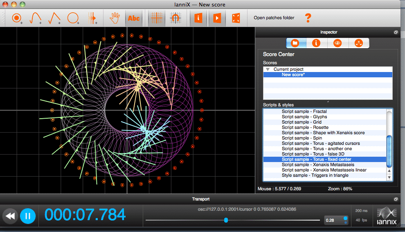Image resolution: width=405 pixels, height=232 pixels.
Task: Click the 40 fps value
Action: pos(361,220)
